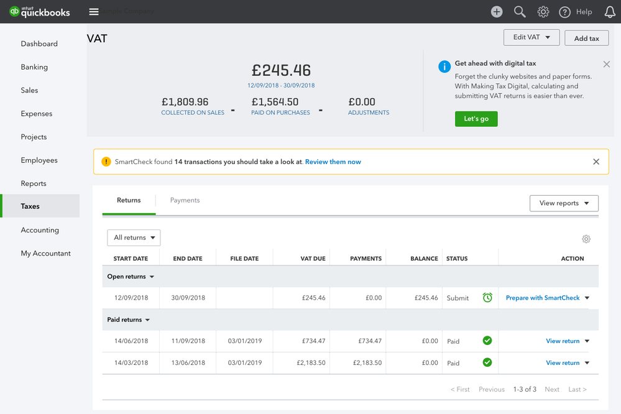Dismiss the SmartCheck warning banner
The image size is (621, 414).
pyautogui.click(x=596, y=162)
